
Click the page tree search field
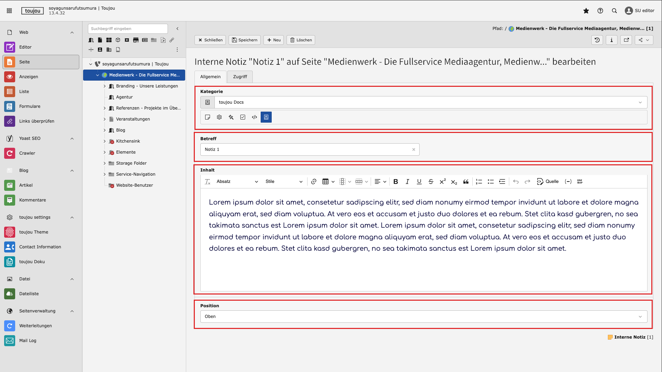click(128, 29)
